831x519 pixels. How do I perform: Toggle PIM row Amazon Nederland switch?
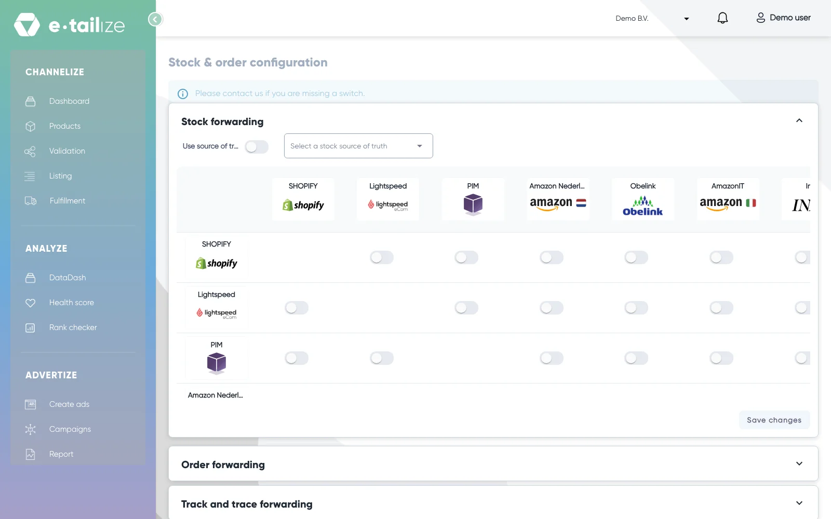click(552, 358)
